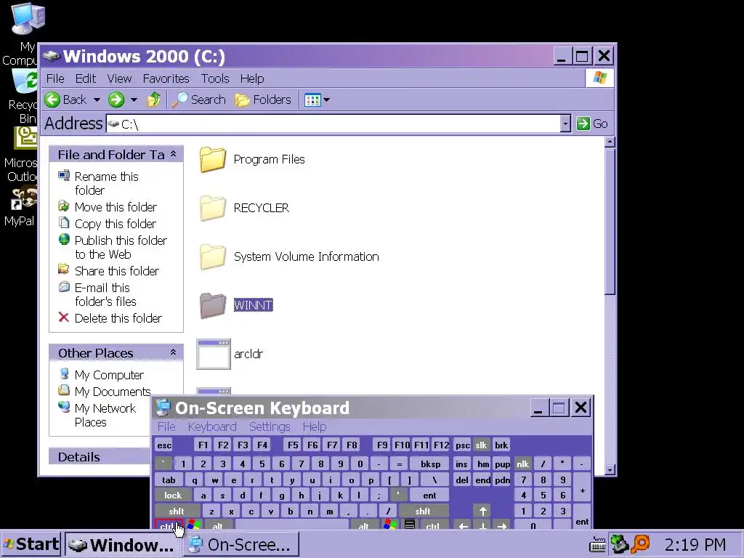Screen dimensions: 744x558
Task: Select the System Volume Information folder icon
Action: (x=213, y=256)
